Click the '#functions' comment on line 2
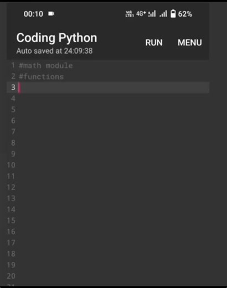 [x=42, y=76]
